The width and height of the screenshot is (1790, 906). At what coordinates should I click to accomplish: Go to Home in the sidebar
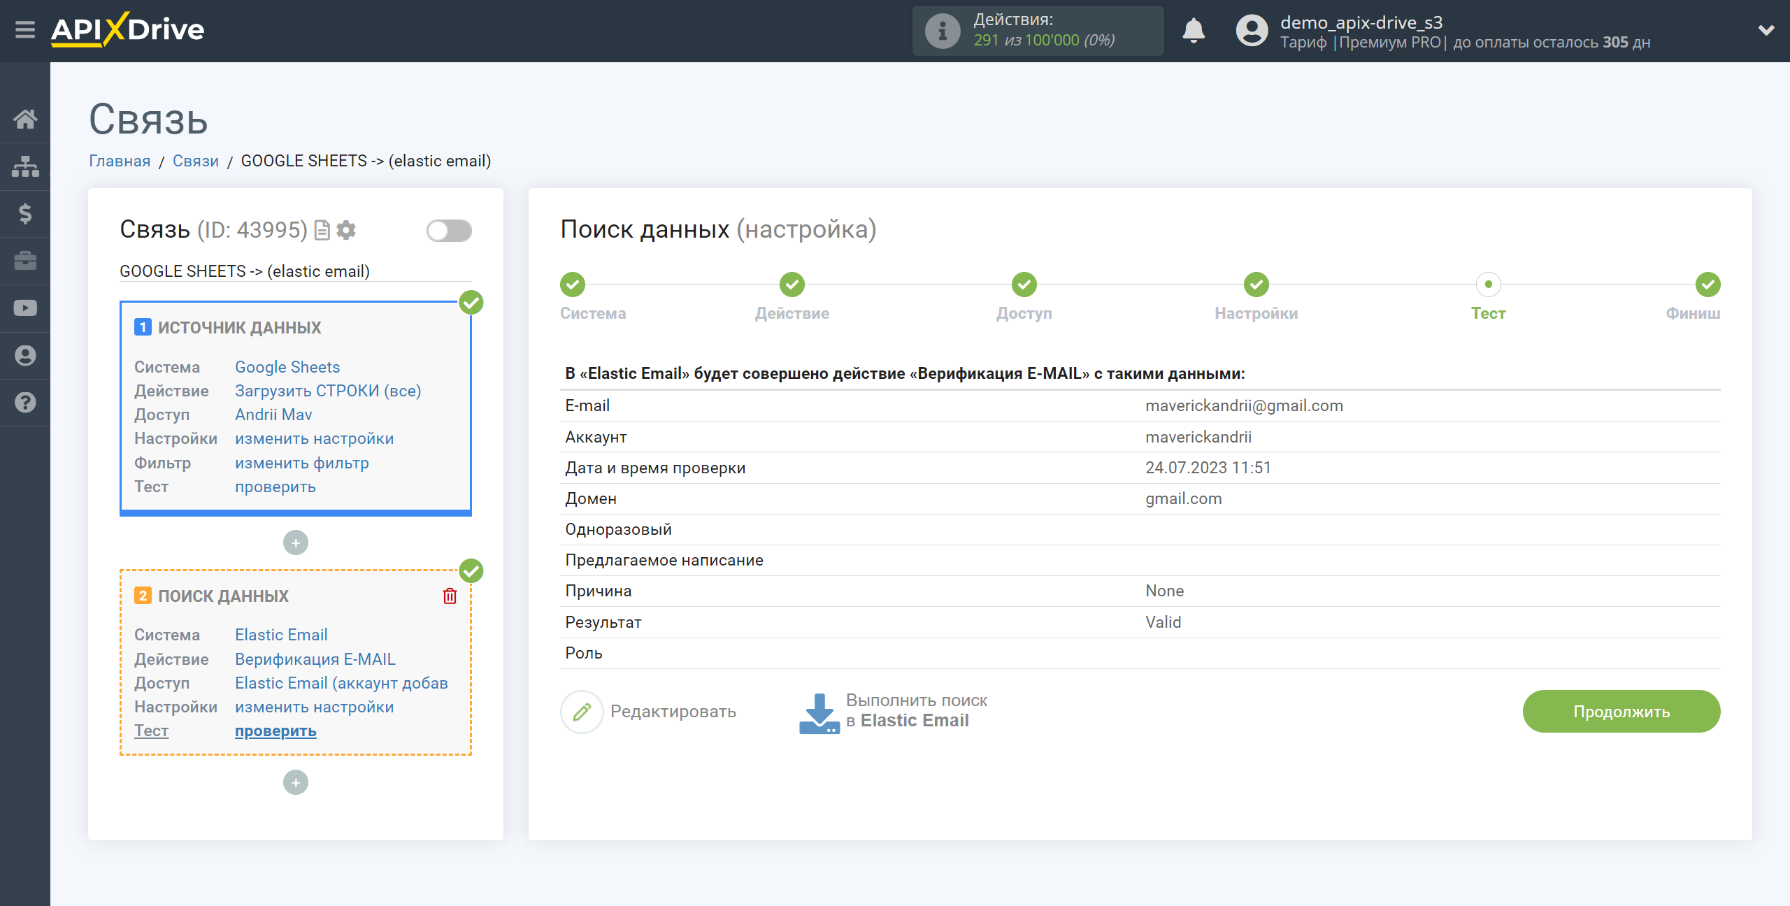(25, 119)
